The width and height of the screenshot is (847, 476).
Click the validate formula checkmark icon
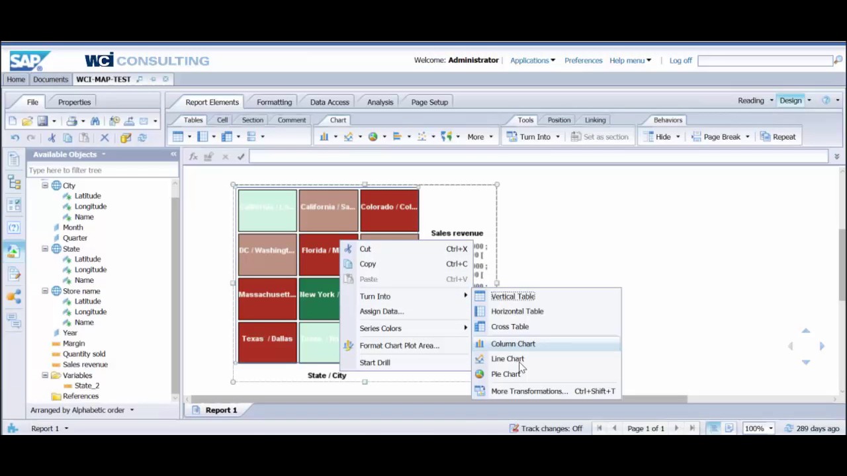241,157
